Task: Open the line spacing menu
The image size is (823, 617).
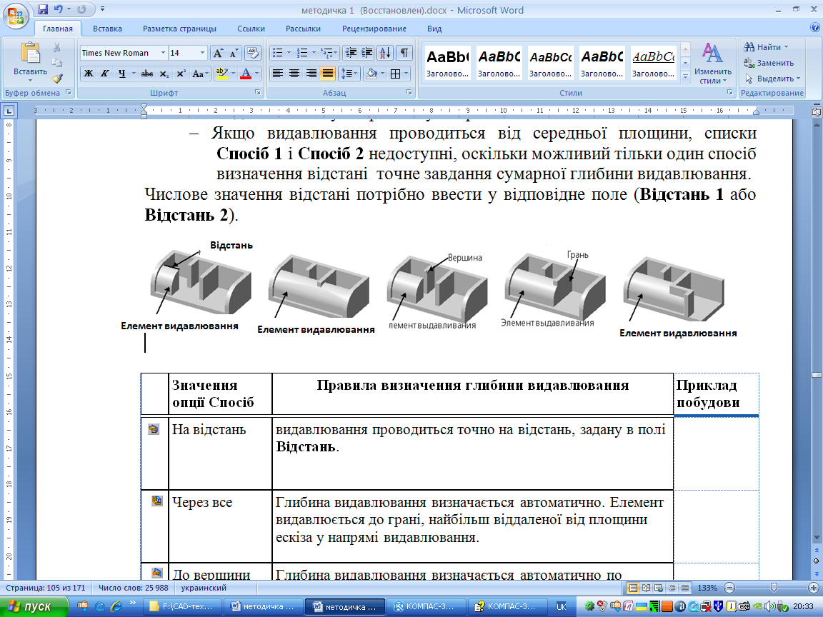Action: coord(349,74)
